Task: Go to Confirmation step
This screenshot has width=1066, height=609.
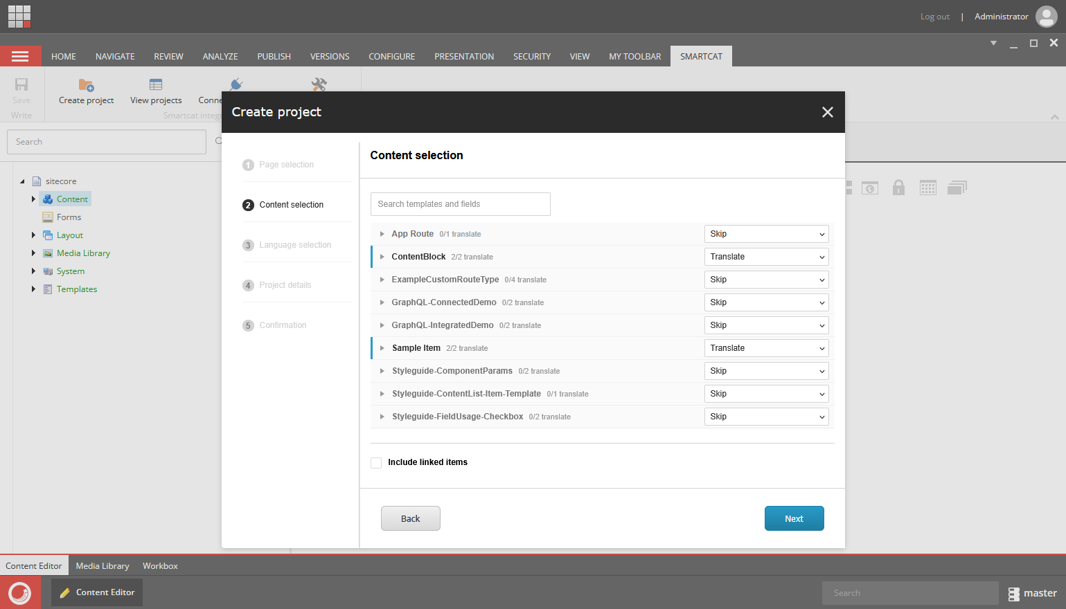Action: tap(274, 325)
